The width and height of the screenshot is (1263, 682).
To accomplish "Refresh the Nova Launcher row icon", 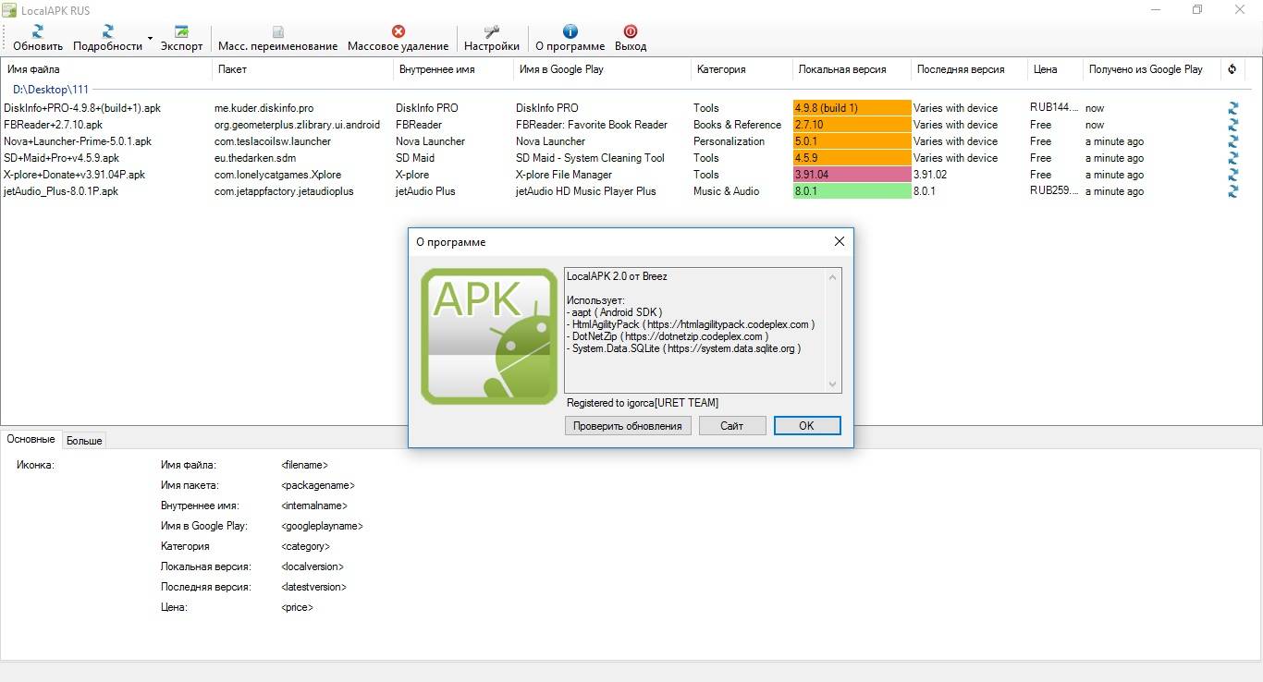I will point(1232,141).
